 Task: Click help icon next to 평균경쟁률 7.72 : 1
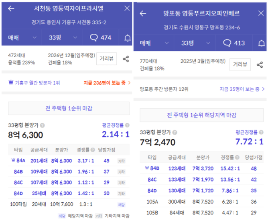point(261,132)
